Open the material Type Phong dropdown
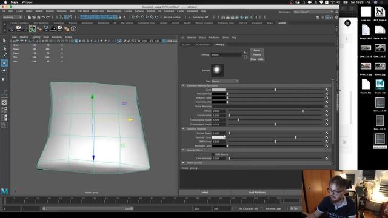 pyautogui.click(x=225, y=81)
